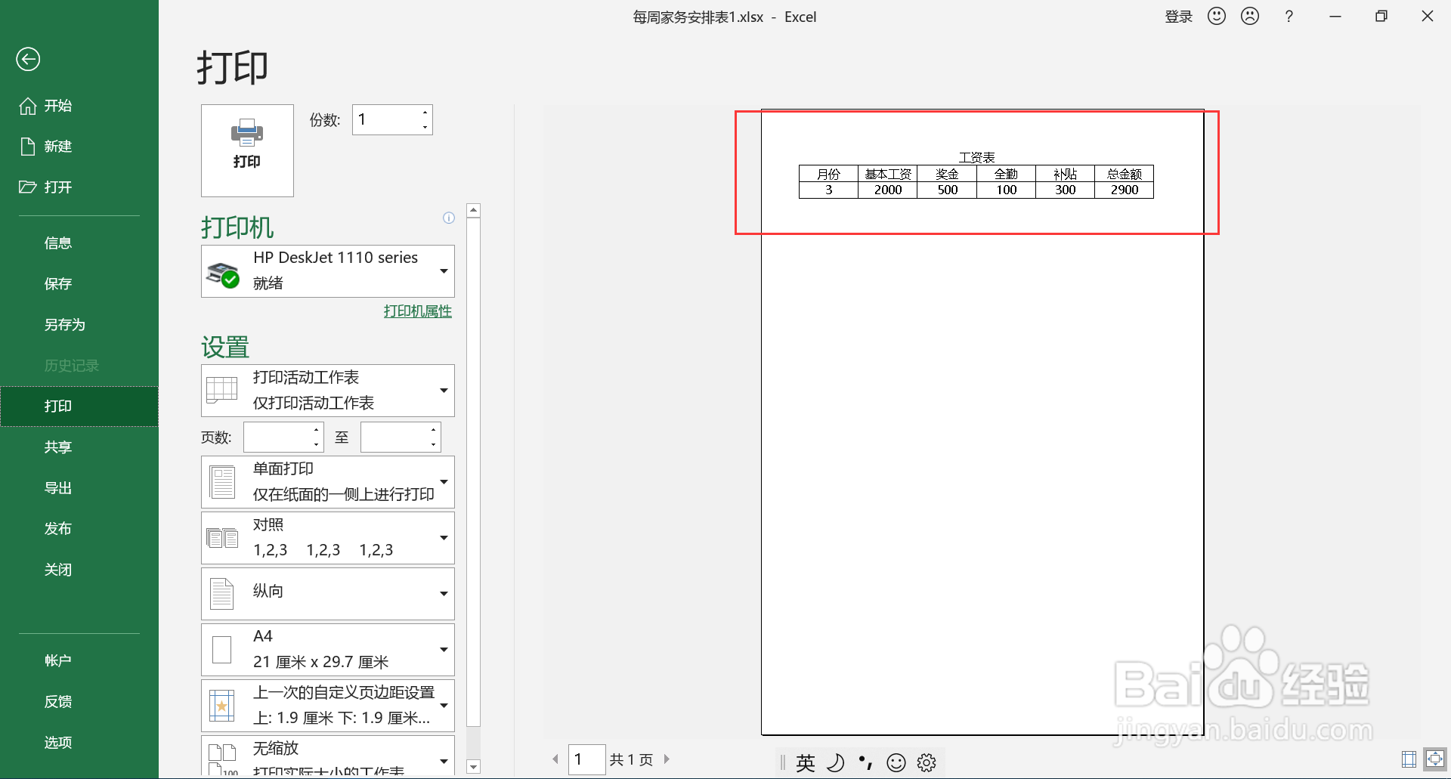This screenshot has height=779, width=1451.
Task: Increment the start page spinner up
Action: click(x=317, y=430)
